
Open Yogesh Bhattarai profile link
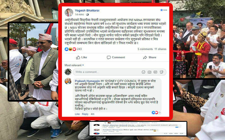pos(87,10)
